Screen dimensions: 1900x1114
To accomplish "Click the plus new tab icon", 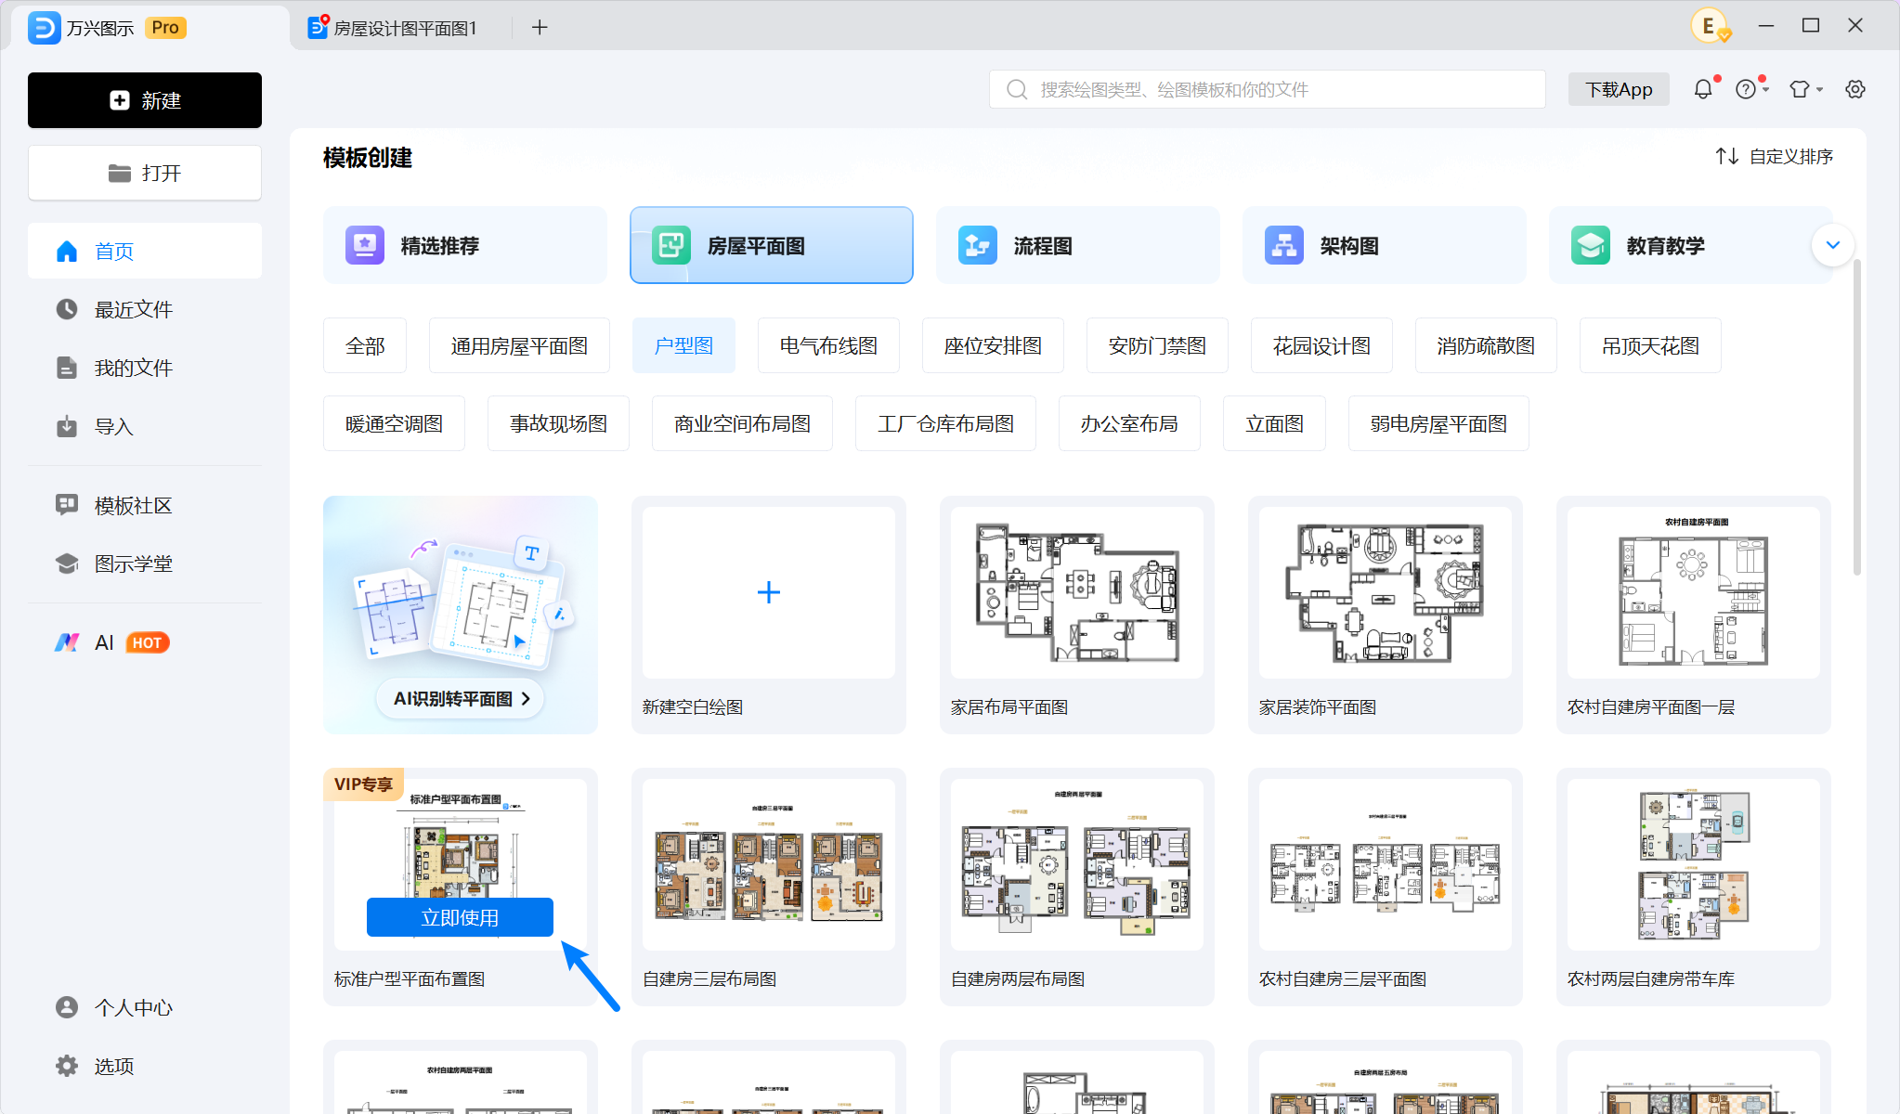I will point(540,28).
